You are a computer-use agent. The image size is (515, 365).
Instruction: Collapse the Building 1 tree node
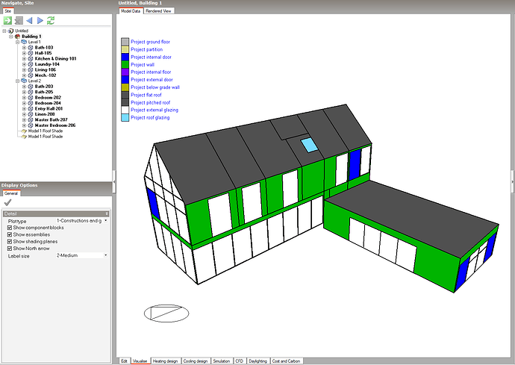pos(11,36)
